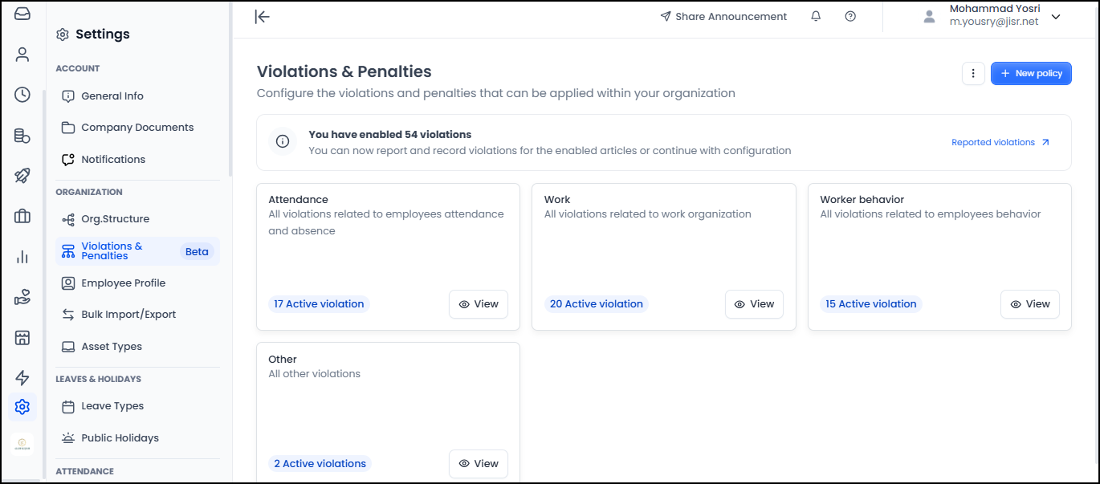Screen dimensions: 1100x484
Task: View Work violations
Action: pos(754,304)
